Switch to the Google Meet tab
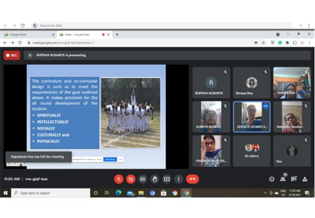 (x=28, y=34)
